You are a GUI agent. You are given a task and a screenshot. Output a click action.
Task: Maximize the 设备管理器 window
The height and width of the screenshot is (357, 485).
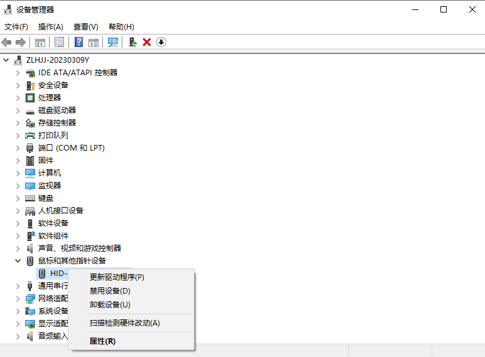coord(444,9)
